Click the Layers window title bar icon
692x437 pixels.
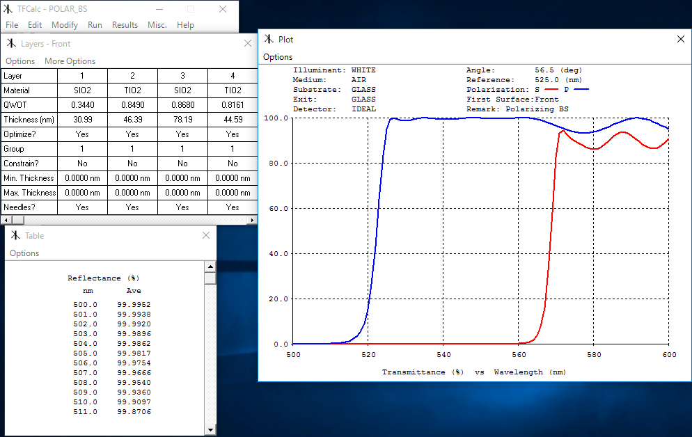pyautogui.click(x=11, y=43)
